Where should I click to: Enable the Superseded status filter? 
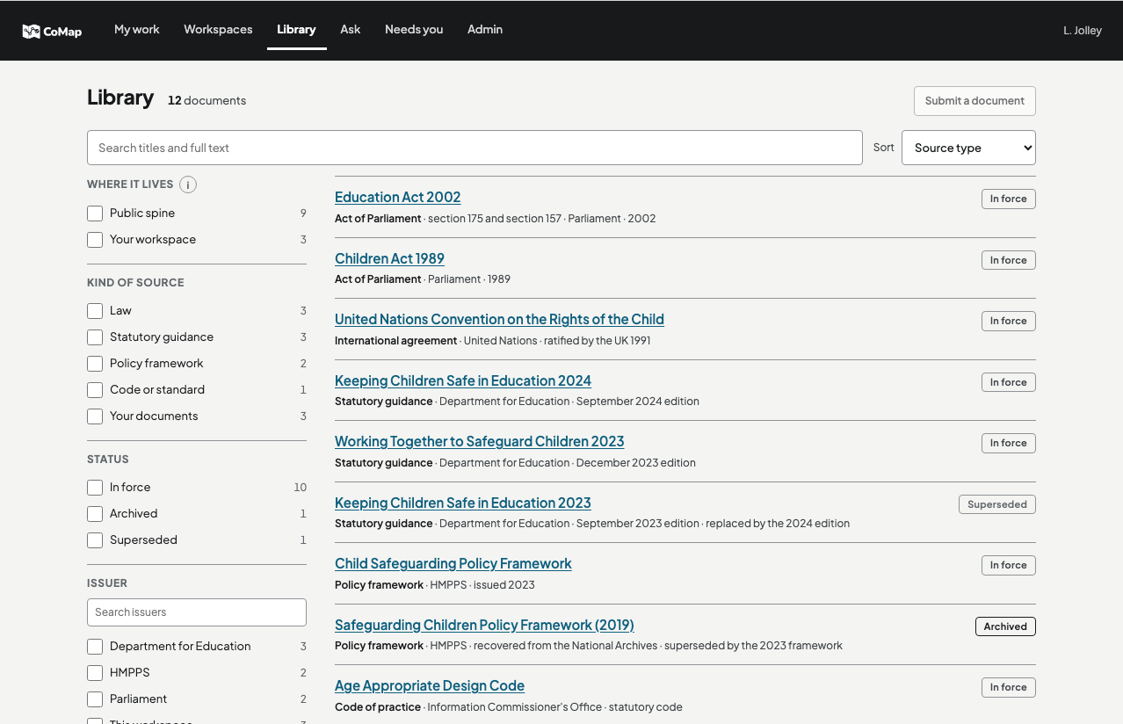tap(95, 540)
